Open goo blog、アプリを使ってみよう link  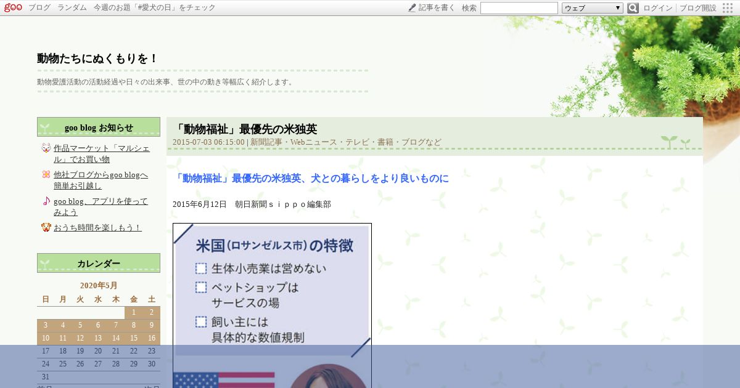pyautogui.click(x=101, y=206)
